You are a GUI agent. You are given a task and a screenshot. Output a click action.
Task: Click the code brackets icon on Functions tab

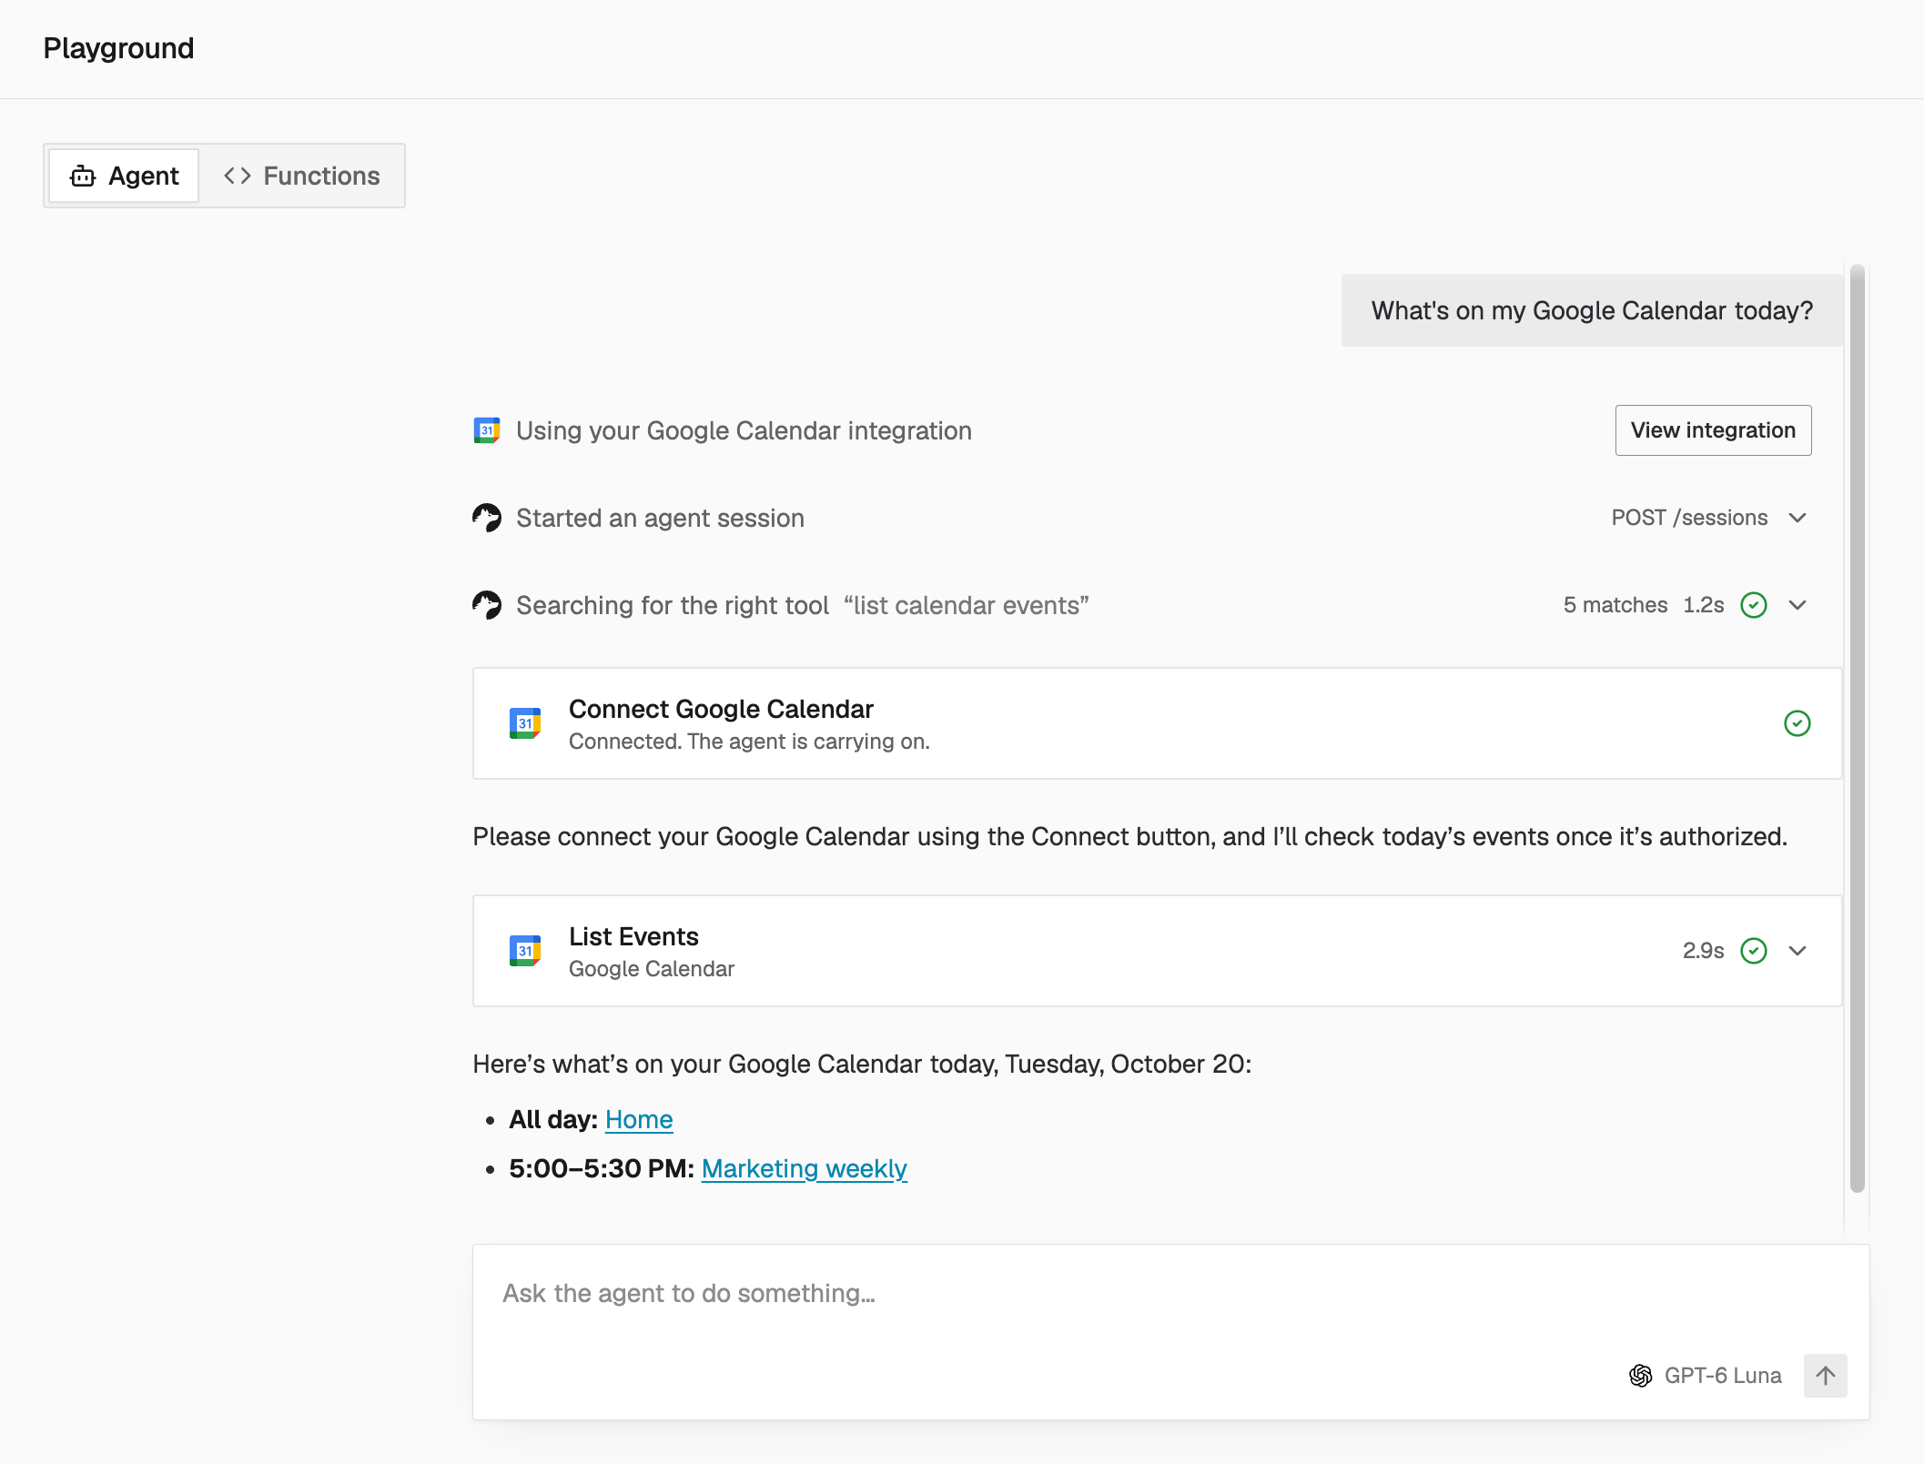pos(238,176)
